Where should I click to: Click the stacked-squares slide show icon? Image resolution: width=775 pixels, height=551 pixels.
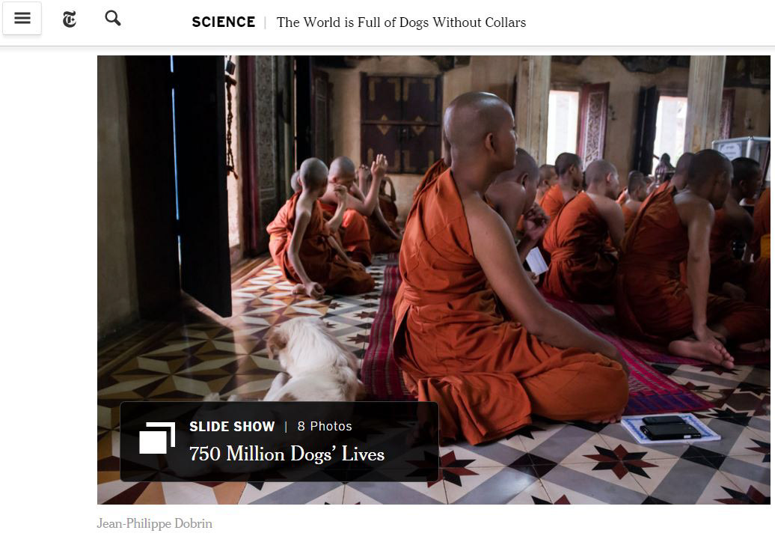point(157,438)
